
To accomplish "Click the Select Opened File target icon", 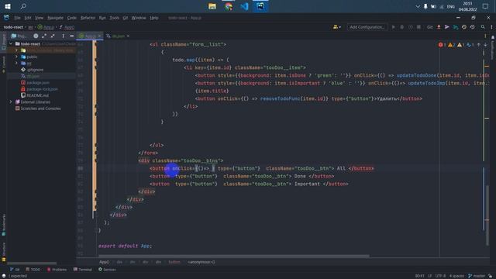I will click(x=36, y=36).
